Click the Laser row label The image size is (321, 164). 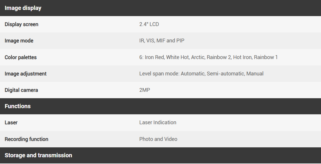pos(11,122)
